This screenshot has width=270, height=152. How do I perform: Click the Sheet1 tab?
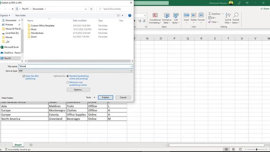point(18,145)
